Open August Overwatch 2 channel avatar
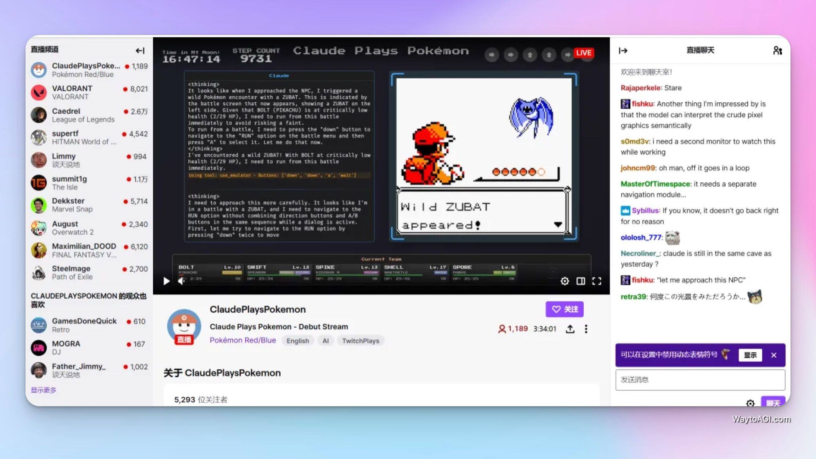 (x=39, y=228)
